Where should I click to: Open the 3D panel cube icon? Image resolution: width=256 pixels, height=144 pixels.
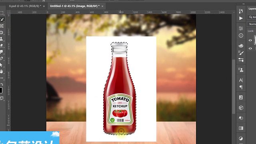coord(241,108)
